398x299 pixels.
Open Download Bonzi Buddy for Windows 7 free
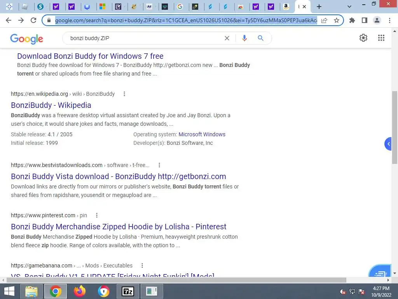(x=90, y=56)
